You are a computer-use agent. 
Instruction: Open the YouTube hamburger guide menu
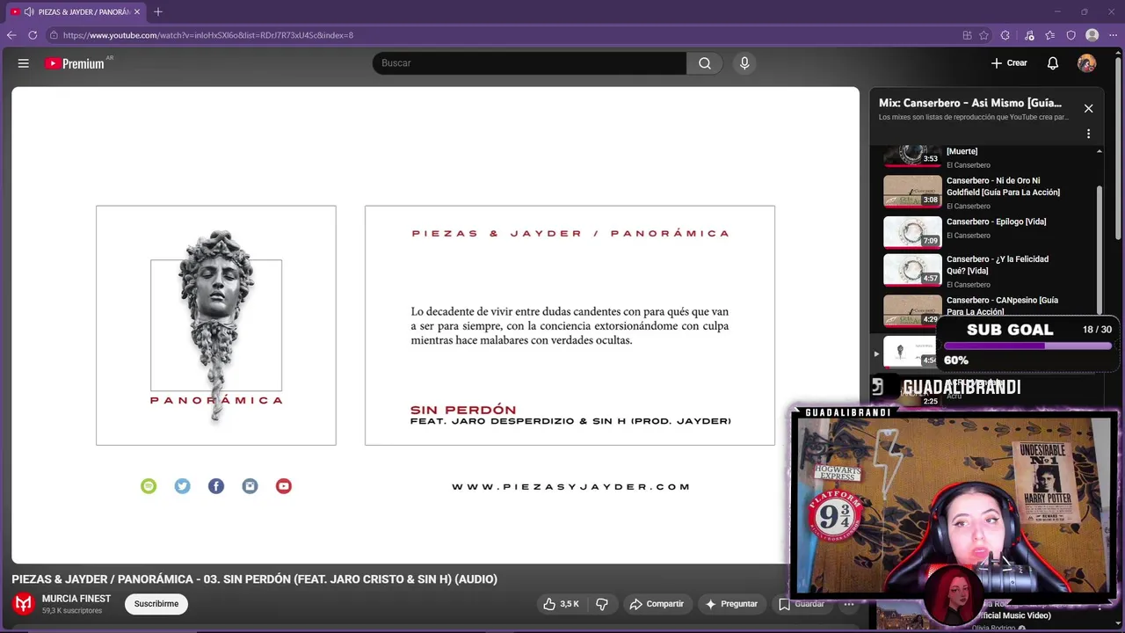click(24, 63)
